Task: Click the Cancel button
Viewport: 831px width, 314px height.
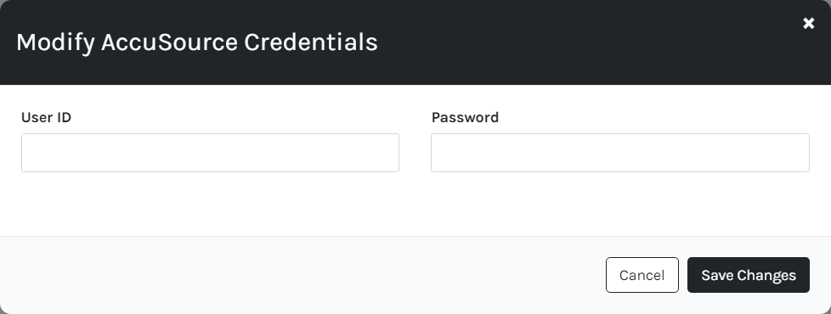Action: pyautogui.click(x=642, y=275)
